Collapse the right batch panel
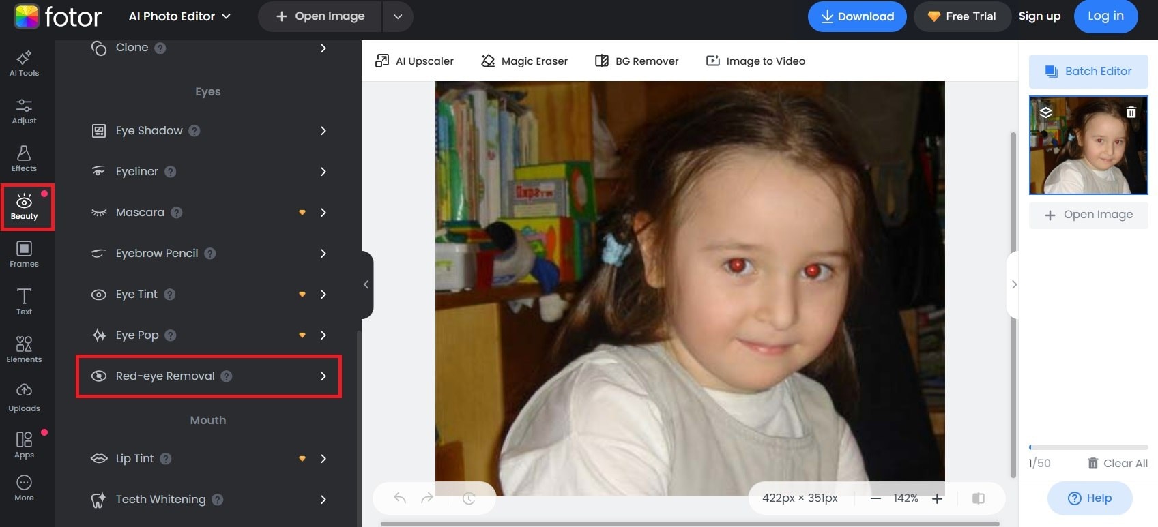This screenshot has height=527, width=1158. (1013, 284)
